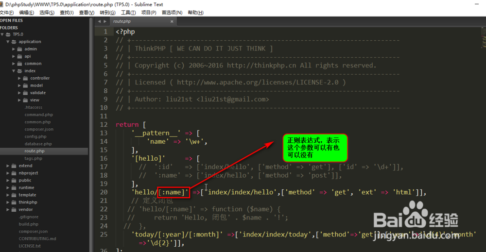
Task: Open the 工具(T) menu
Action: click(x=128, y=13)
